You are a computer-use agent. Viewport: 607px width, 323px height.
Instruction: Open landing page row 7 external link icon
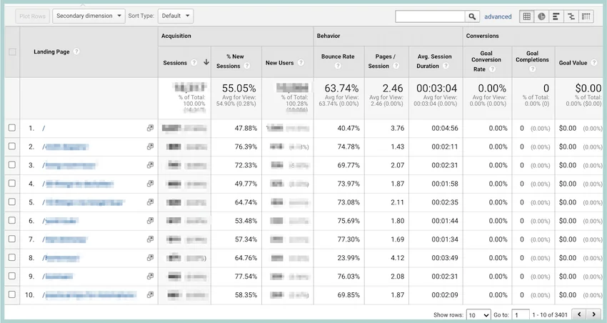150,239
